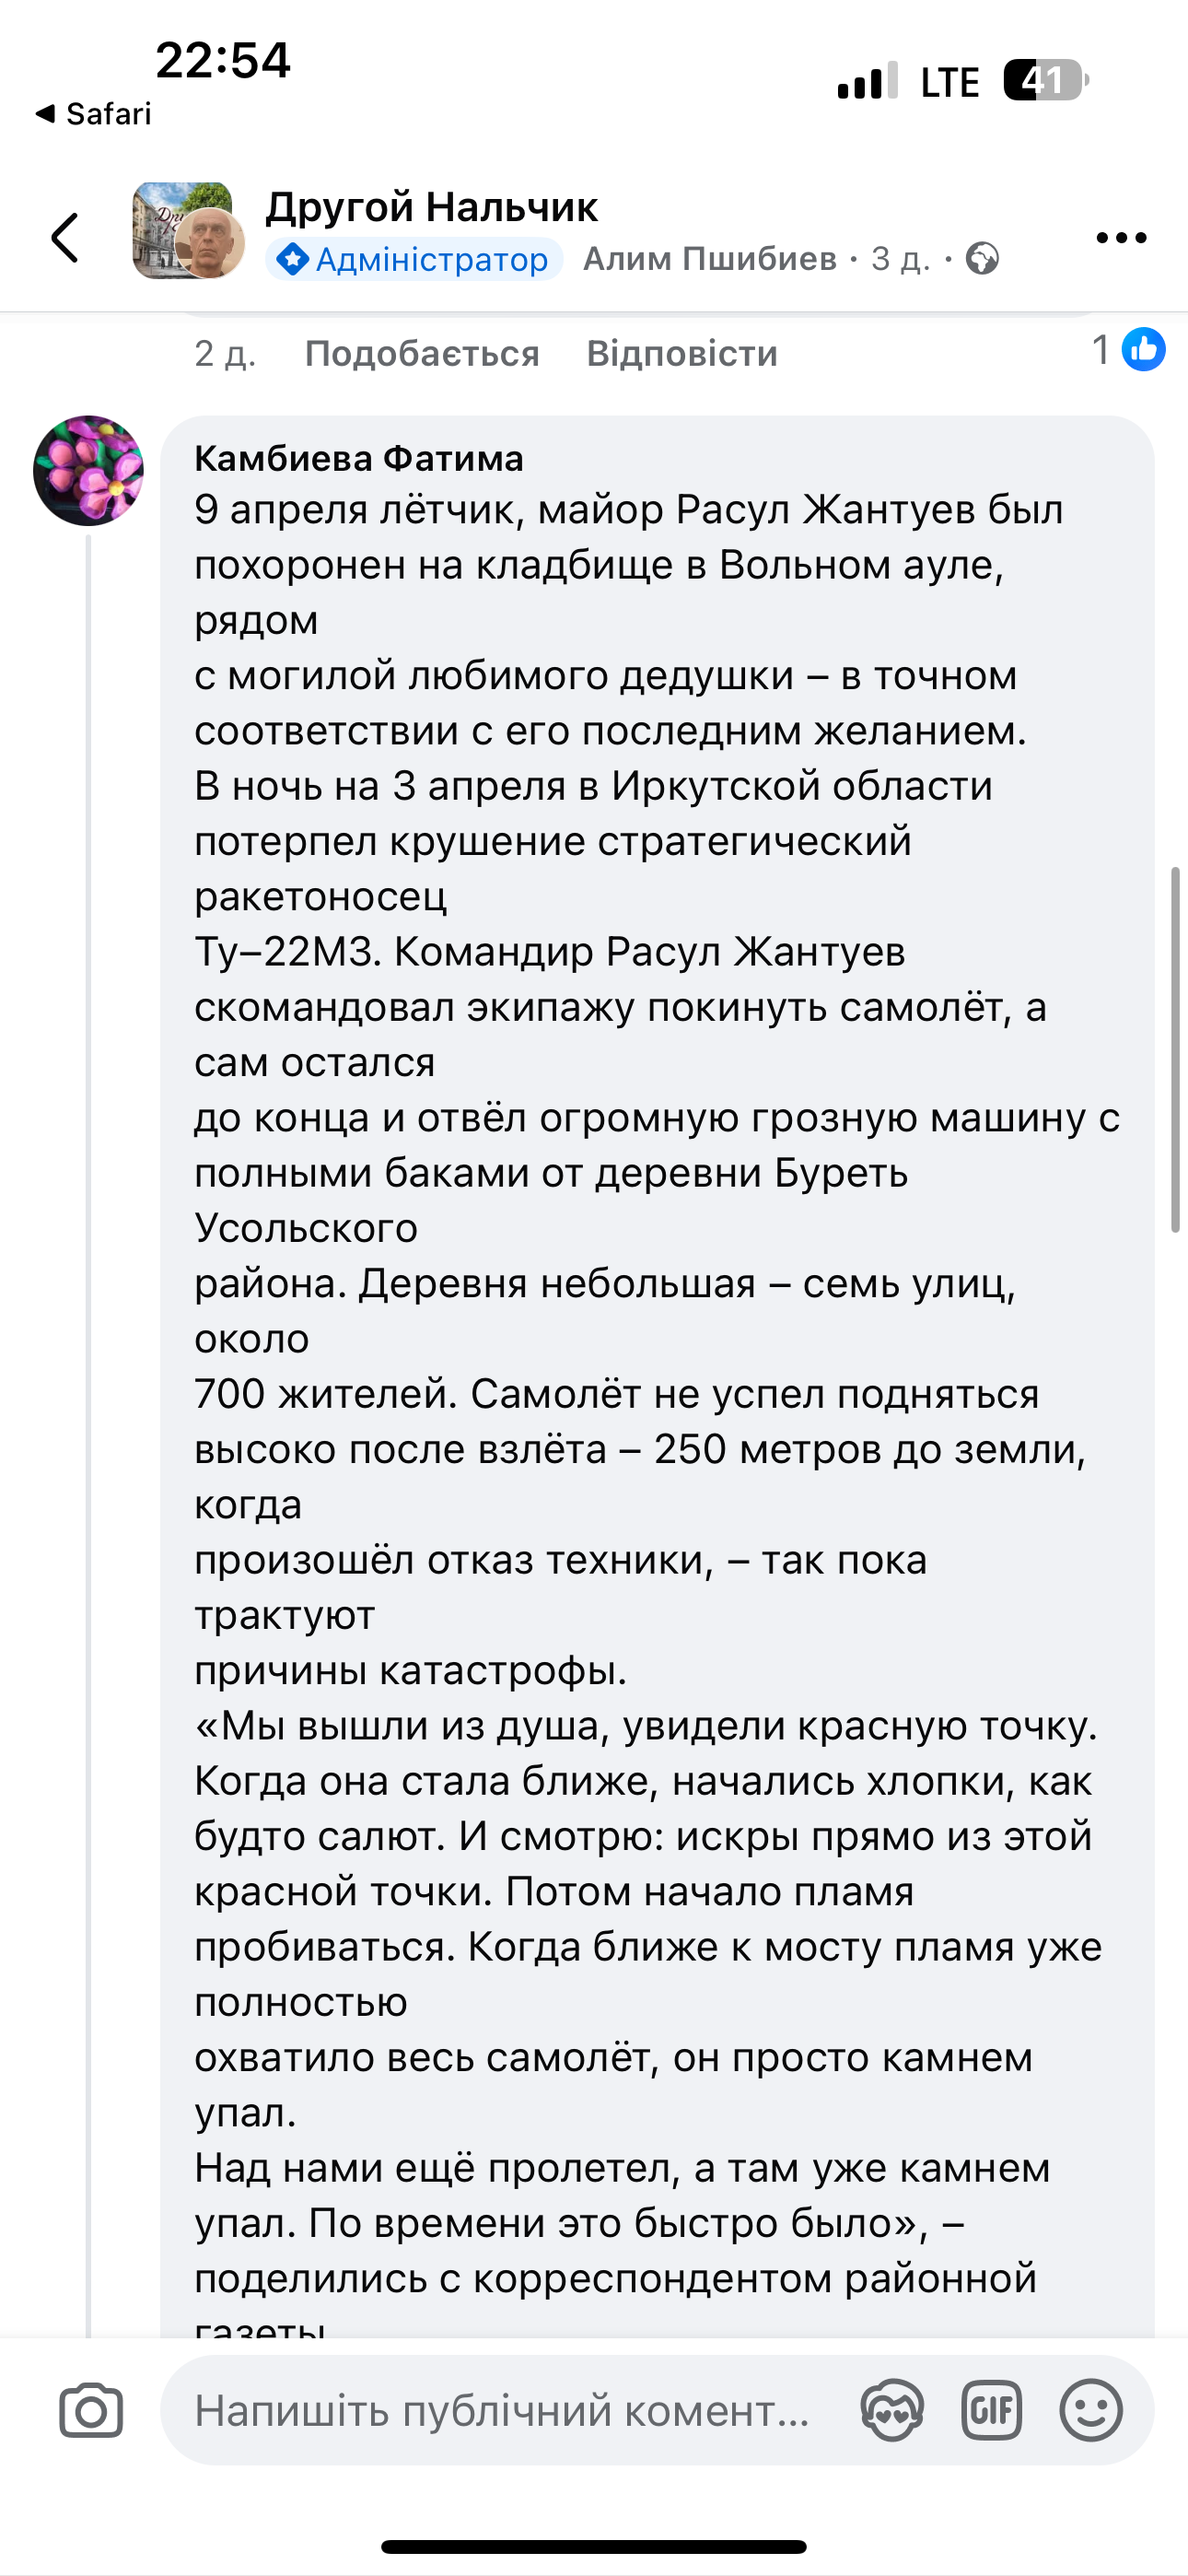Open the Другой Нальчик group page

[x=431, y=207]
